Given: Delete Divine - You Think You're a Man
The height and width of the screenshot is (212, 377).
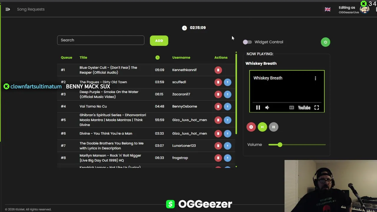Looking at the screenshot, I should pos(218,133).
